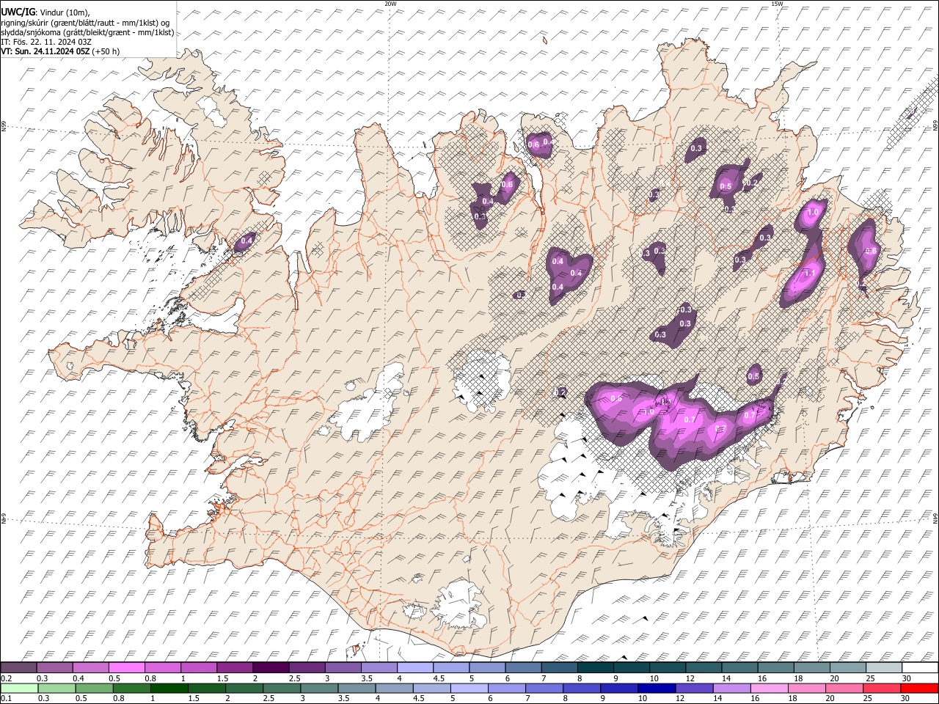This screenshot has width=939, height=704.
Task: Pick the crimson 25–30 bottom legend swatch
Action: point(882,688)
